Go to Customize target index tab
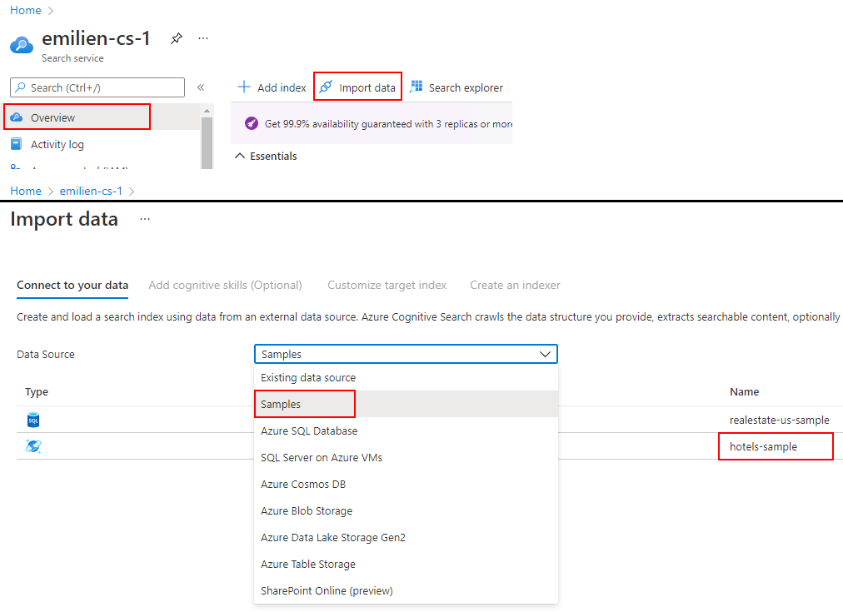This screenshot has width=843, height=612. pyautogui.click(x=387, y=286)
